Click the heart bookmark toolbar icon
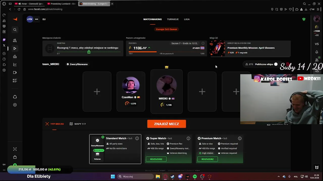The image size is (323, 181). (x=290, y=9)
